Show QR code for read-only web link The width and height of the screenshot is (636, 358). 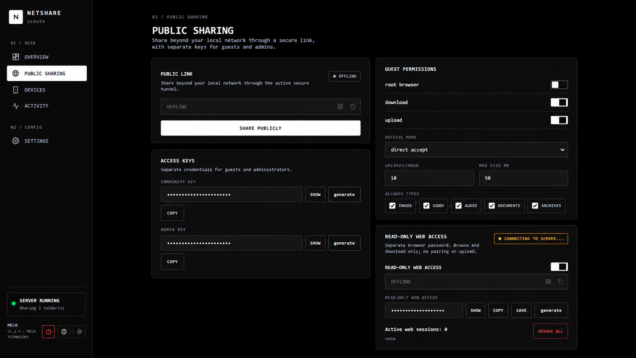tap(548, 282)
